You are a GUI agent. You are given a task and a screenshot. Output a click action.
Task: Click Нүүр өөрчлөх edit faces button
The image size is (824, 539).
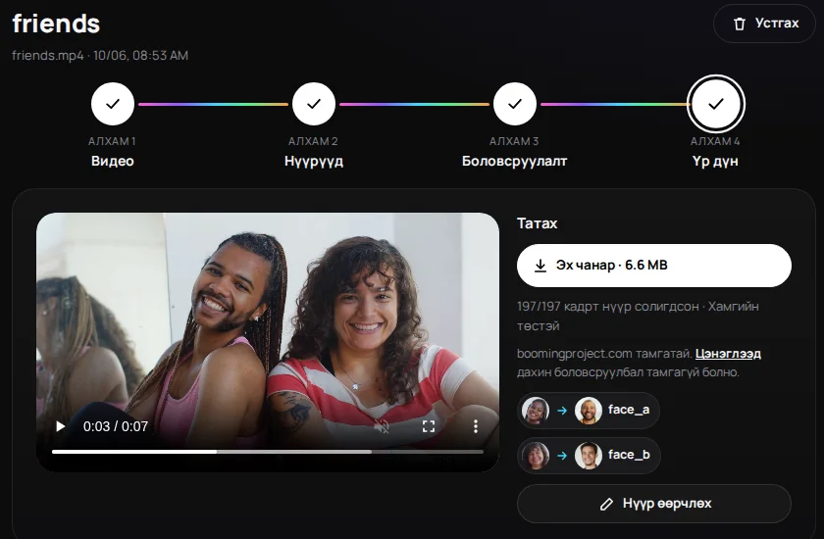[653, 504]
